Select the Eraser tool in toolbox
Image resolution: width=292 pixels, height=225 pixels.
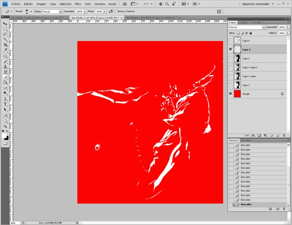pos(5,77)
